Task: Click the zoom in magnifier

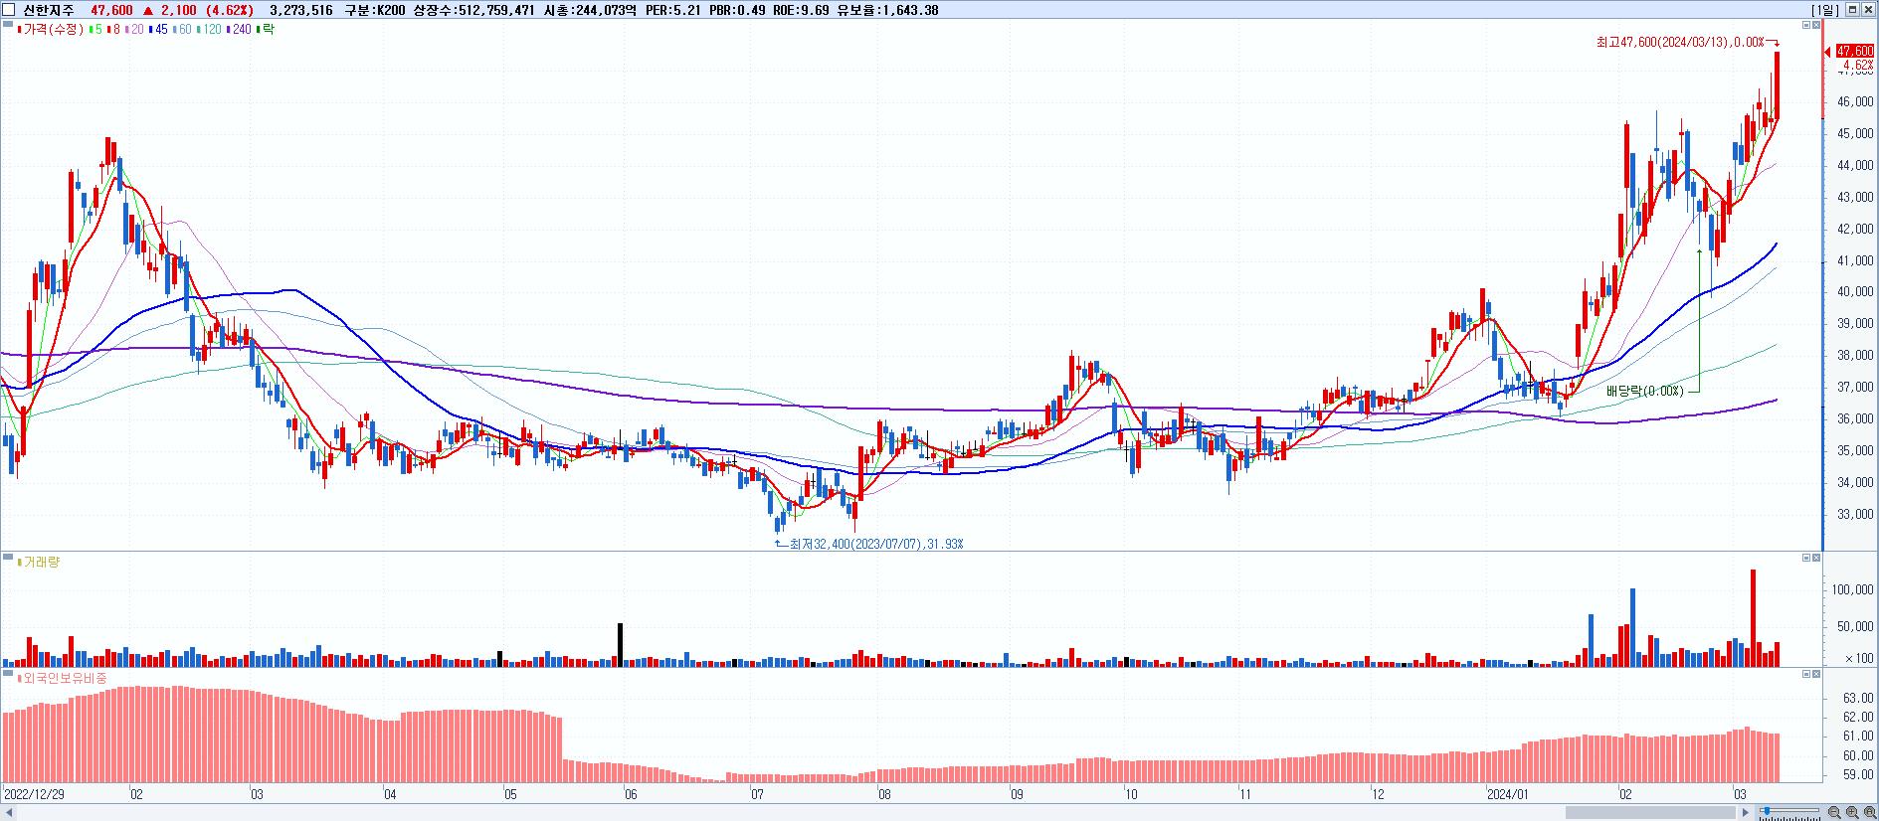Action: click(1852, 812)
